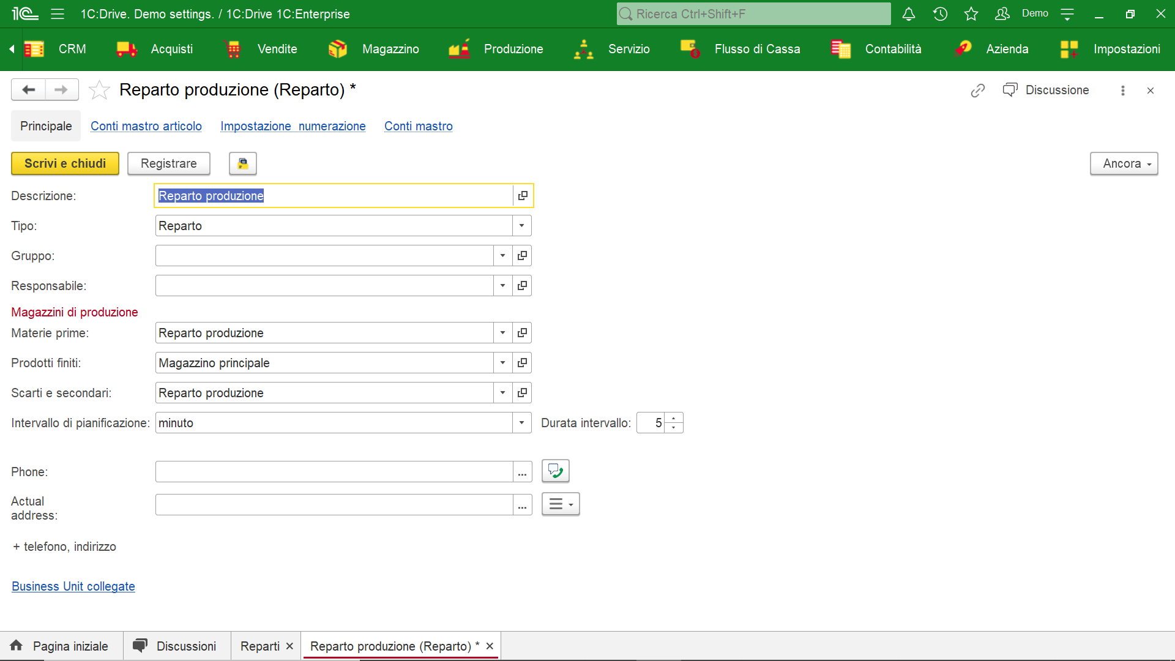Open Contabilità section
This screenshot has width=1175, height=661.
[x=876, y=49]
